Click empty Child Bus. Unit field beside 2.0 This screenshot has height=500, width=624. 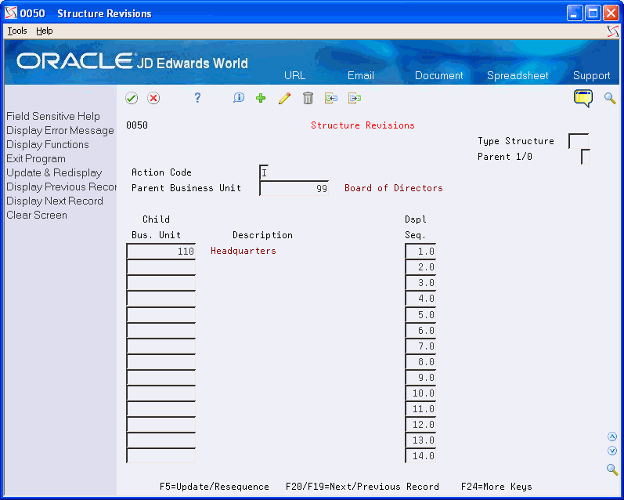pos(161,267)
